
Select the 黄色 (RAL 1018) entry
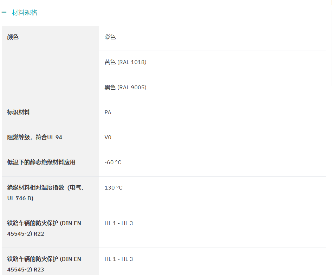point(125,62)
